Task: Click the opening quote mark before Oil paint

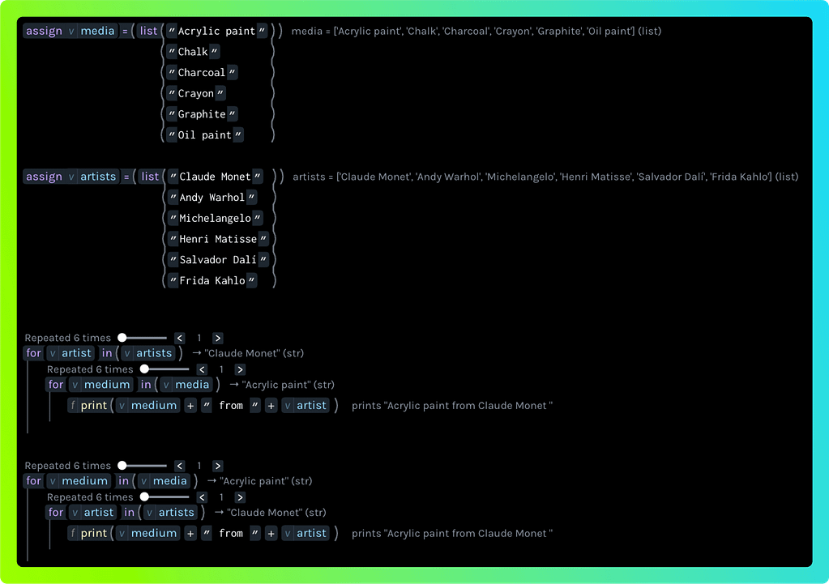Action: tap(172, 135)
